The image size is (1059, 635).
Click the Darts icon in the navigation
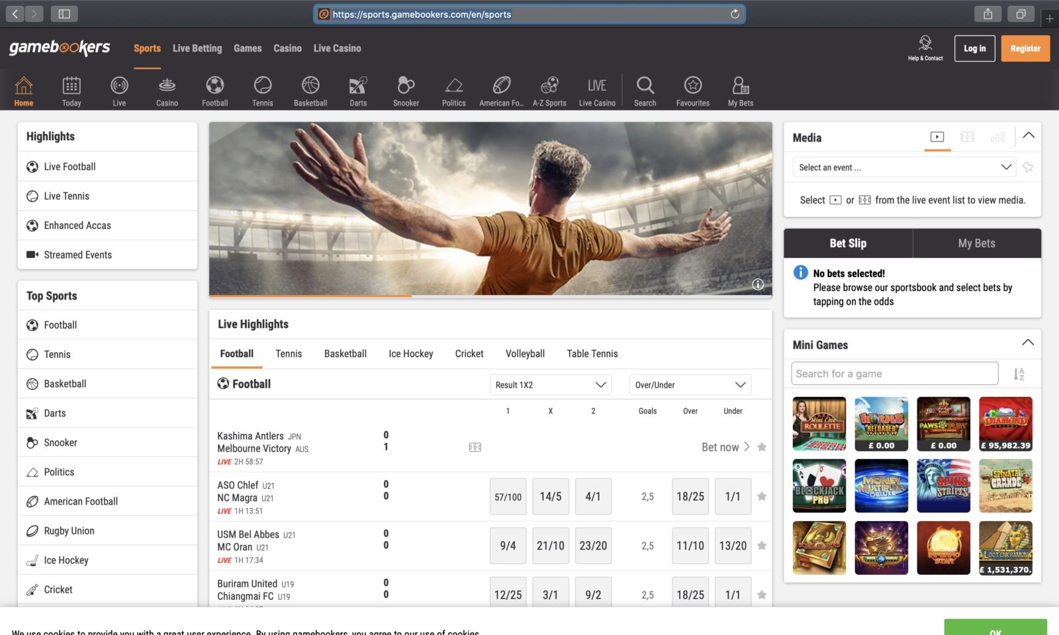click(357, 91)
